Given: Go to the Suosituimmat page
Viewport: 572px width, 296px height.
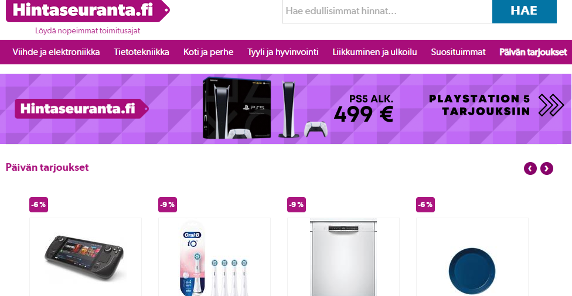Looking at the screenshot, I should (x=458, y=52).
